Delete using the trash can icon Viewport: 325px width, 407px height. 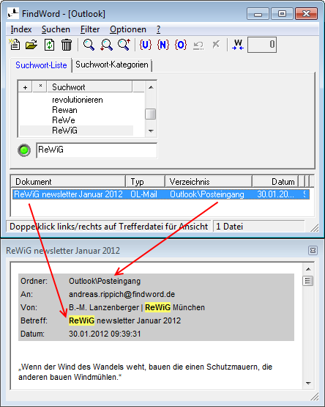(67, 45)
